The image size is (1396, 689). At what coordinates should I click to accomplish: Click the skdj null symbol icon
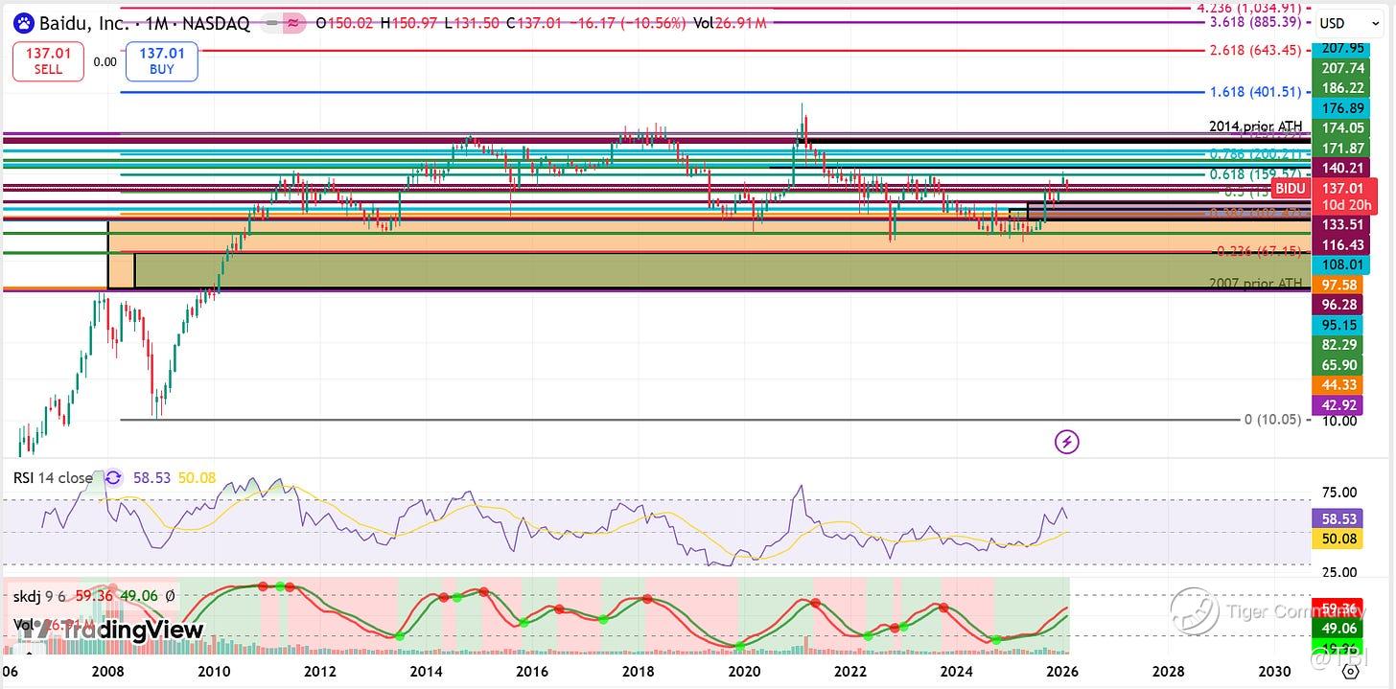170,596
